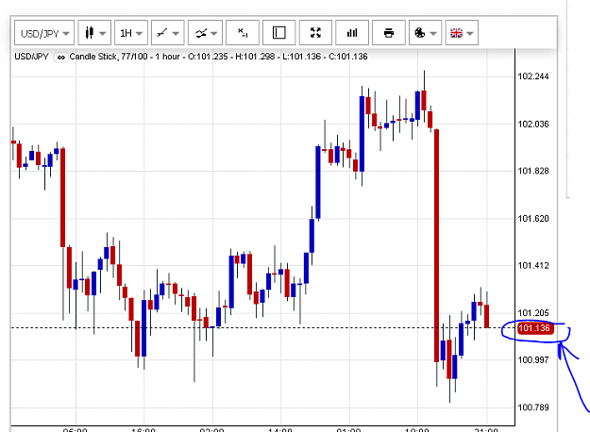Click the 102.244 price axis label
The width and height of the screenshot is (590, 432).
[533, 76]
